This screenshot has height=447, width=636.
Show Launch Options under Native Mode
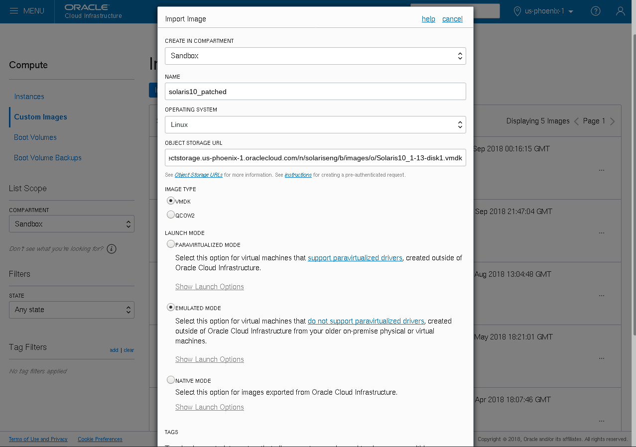(x=210, y=407)
